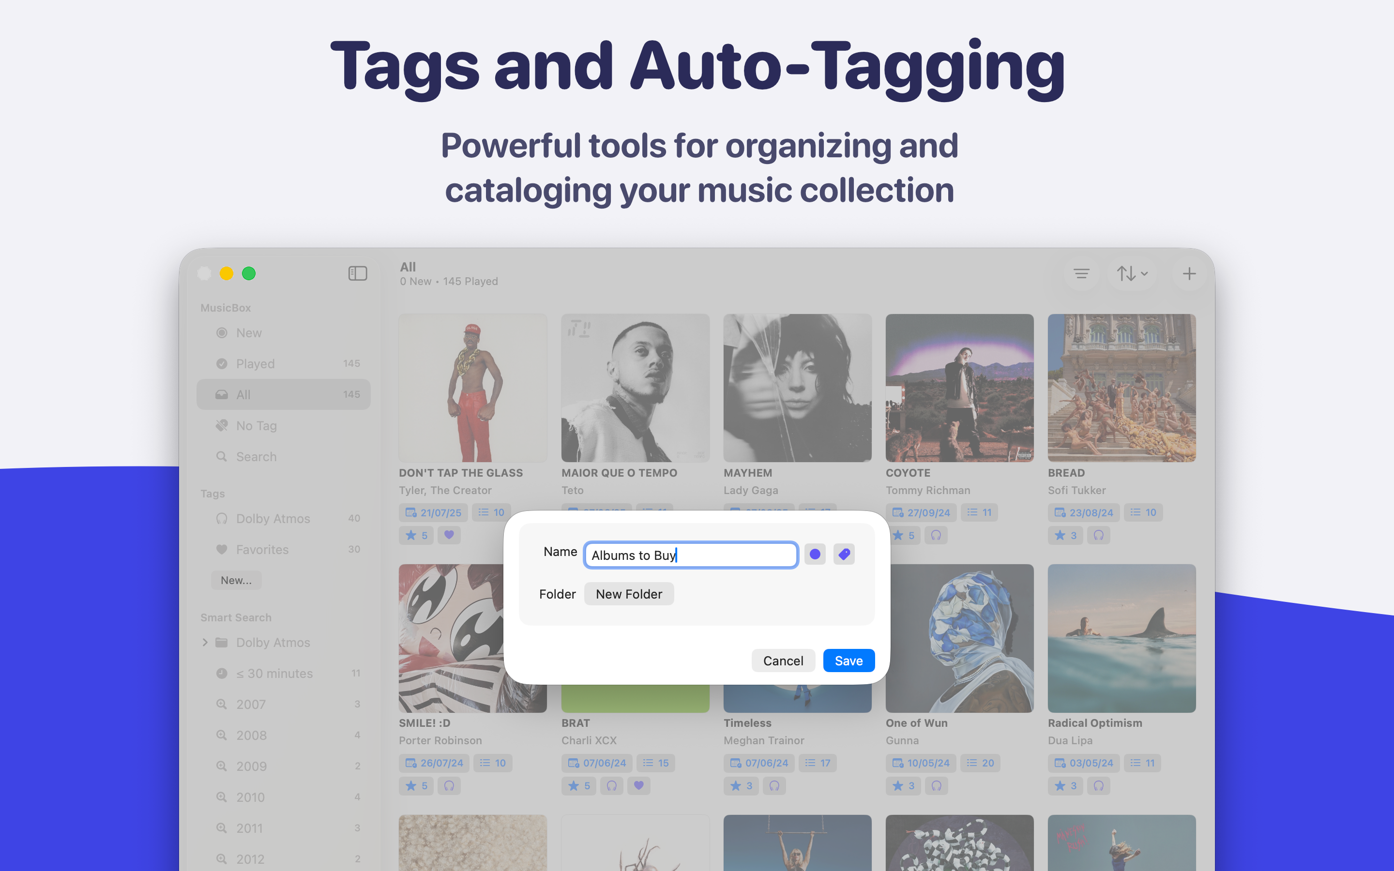Click 3-star rating on BREAD
1394x871 pixels.
[1065, 535]
